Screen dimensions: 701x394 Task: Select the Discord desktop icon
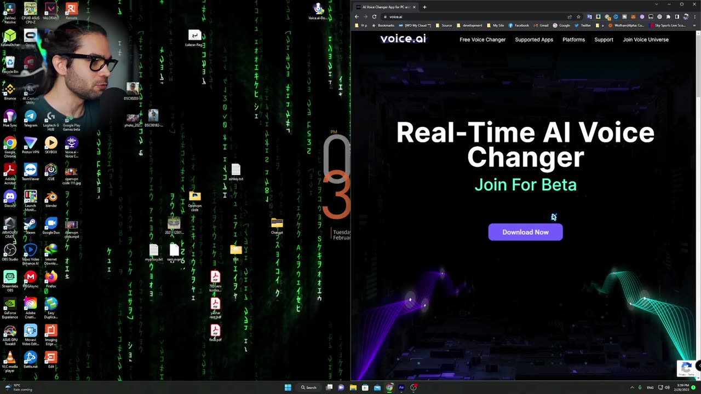click(x=10, y=199)
